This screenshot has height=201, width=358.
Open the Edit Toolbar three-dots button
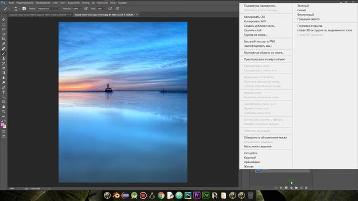tap(3, 116)
